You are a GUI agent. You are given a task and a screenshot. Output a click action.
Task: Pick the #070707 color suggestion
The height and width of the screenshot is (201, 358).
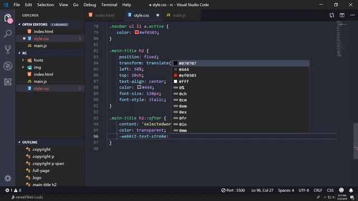pos(240,63)
